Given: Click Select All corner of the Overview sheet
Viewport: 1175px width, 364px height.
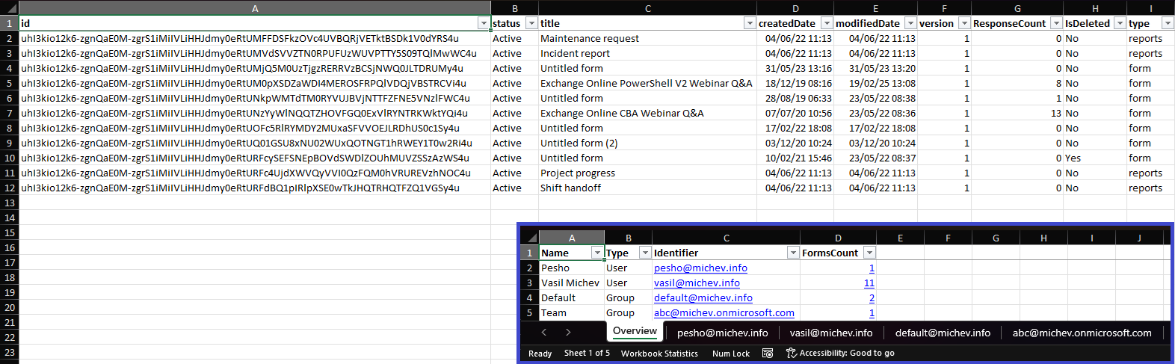Looking at the screenshot, I should 529,238.
